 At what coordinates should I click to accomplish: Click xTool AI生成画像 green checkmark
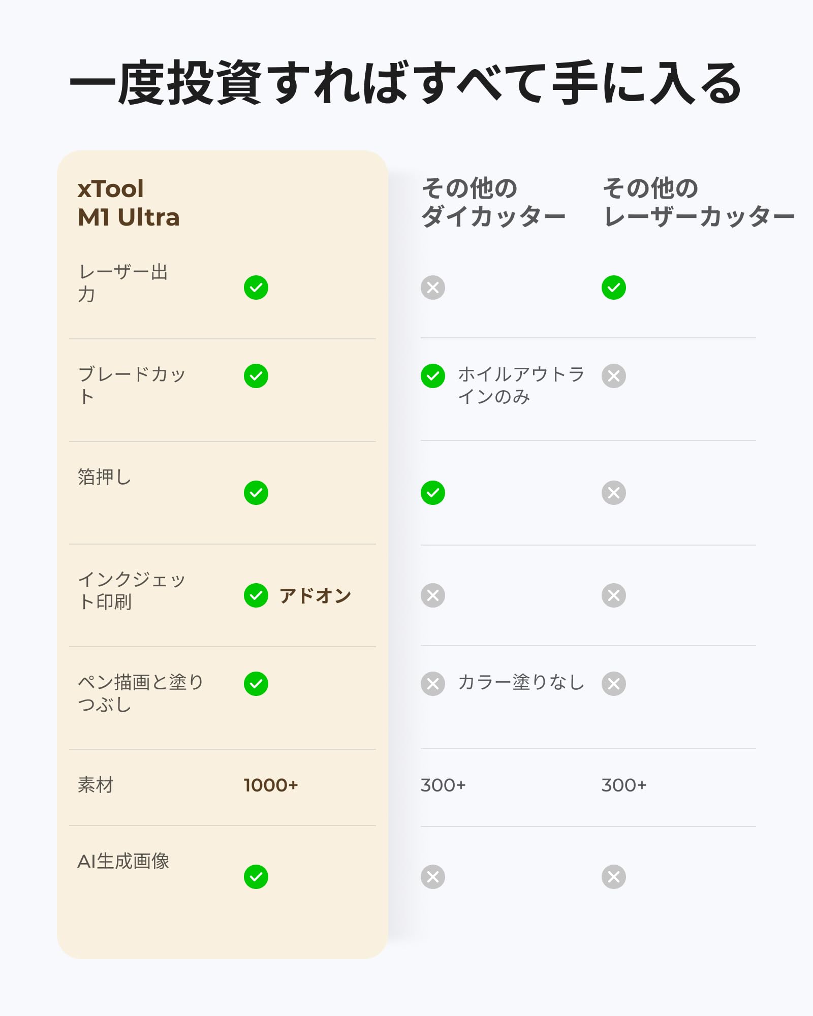256,877
